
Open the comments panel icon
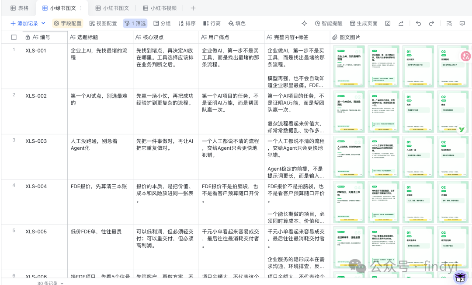tap(462, 24)
